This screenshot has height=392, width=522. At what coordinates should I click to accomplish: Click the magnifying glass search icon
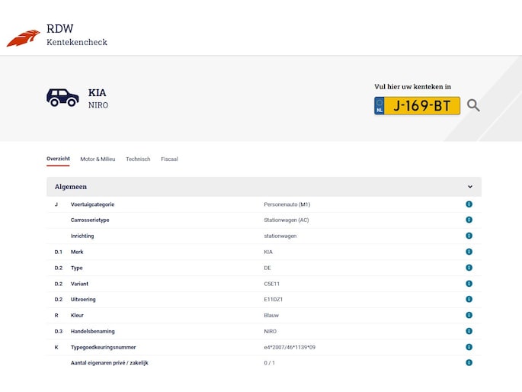tap(473, 105)
